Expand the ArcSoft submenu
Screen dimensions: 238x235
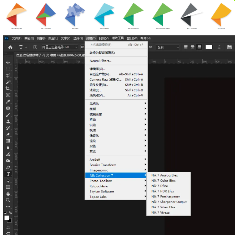point(116,160)
